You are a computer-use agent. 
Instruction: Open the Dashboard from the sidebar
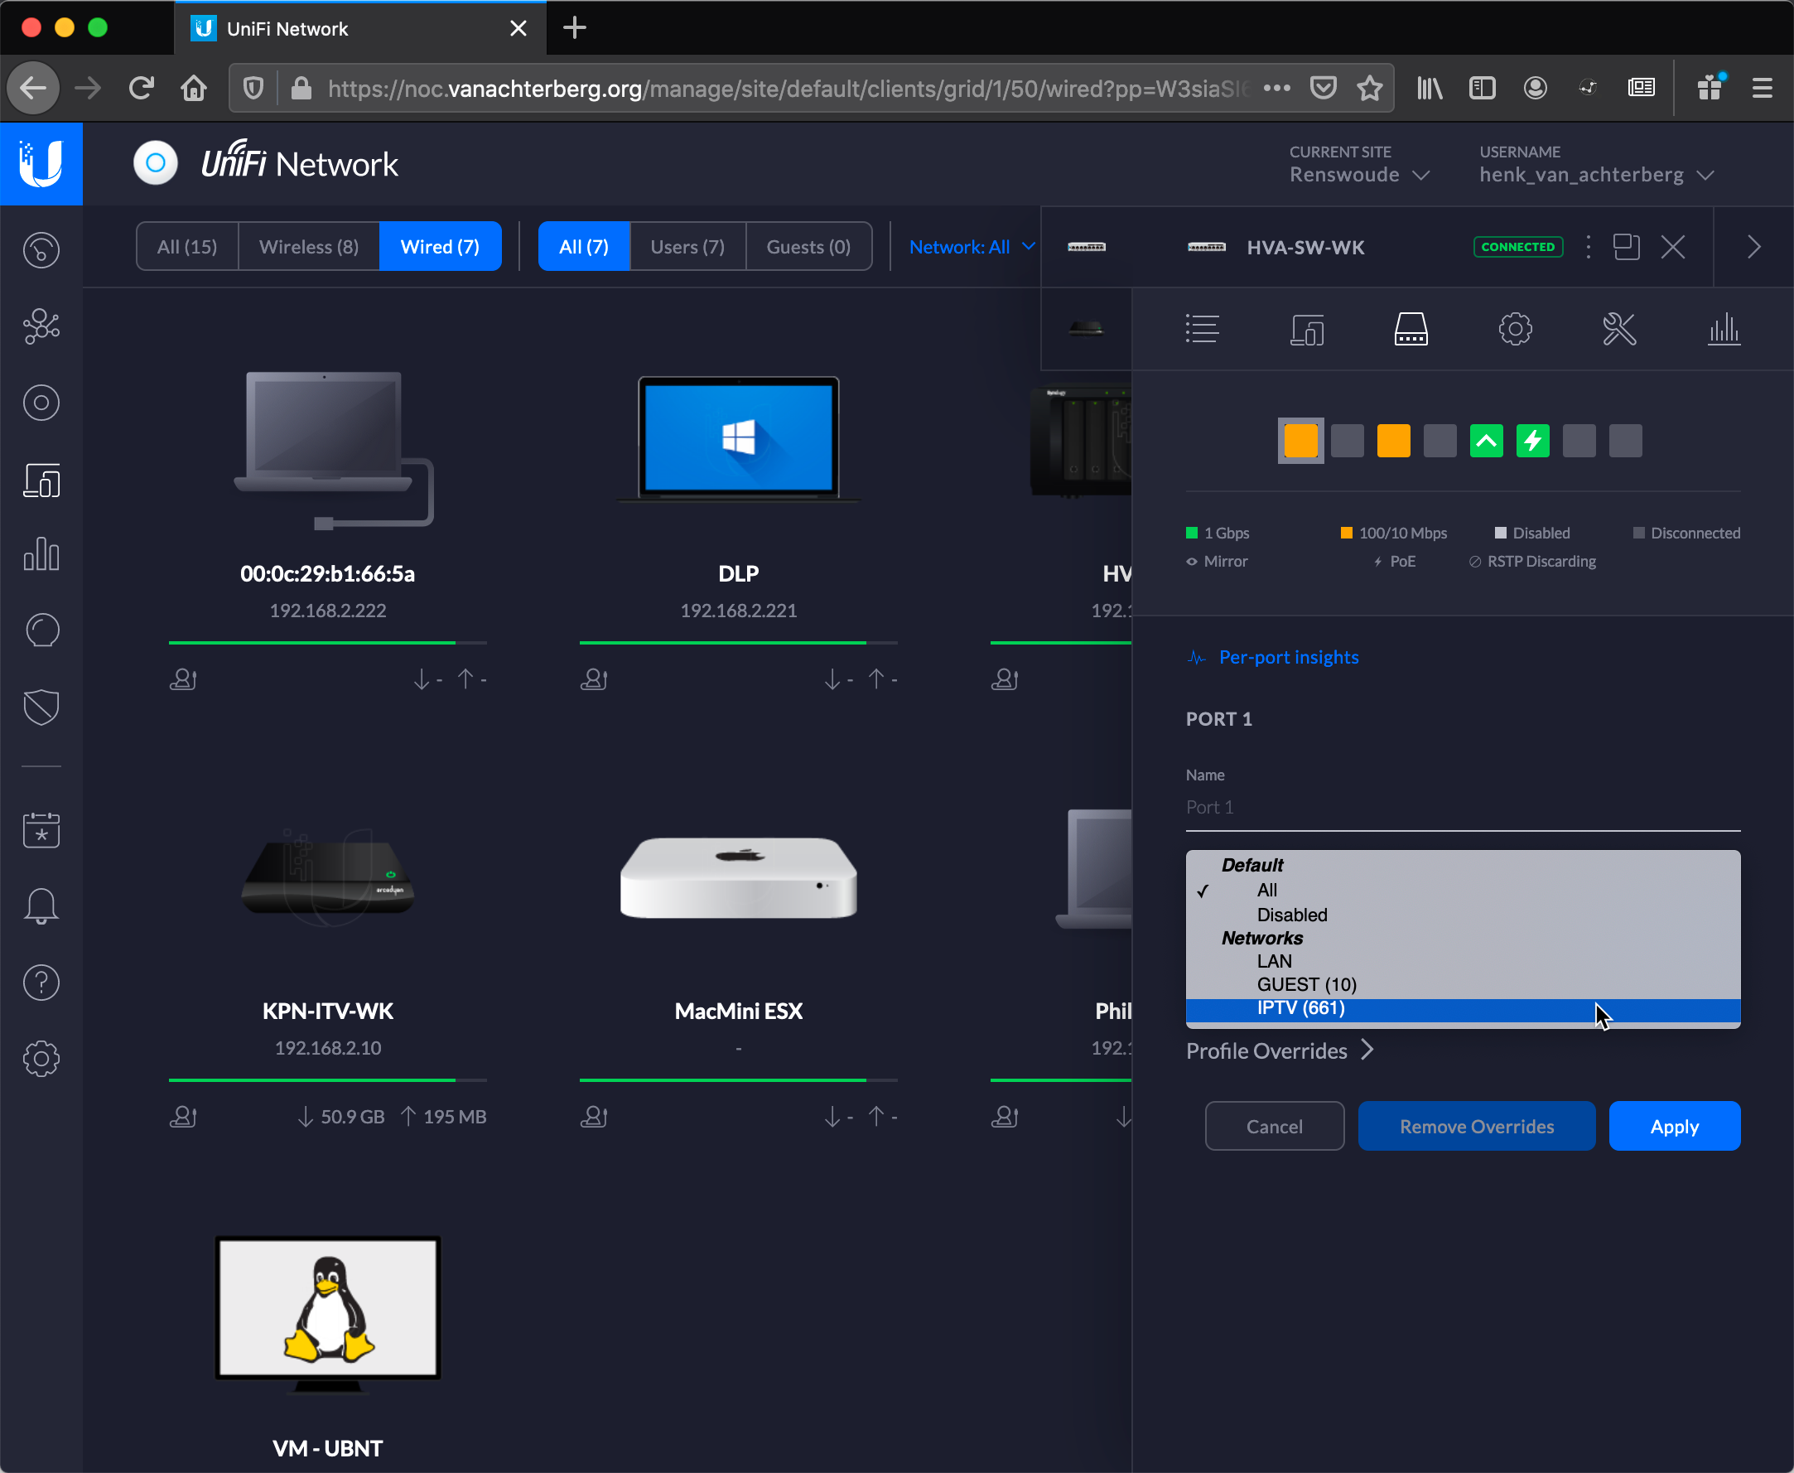41,249
